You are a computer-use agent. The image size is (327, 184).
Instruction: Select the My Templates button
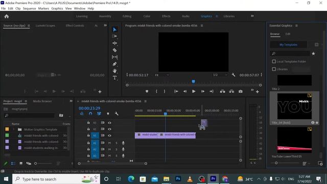[x=288, y=44]
